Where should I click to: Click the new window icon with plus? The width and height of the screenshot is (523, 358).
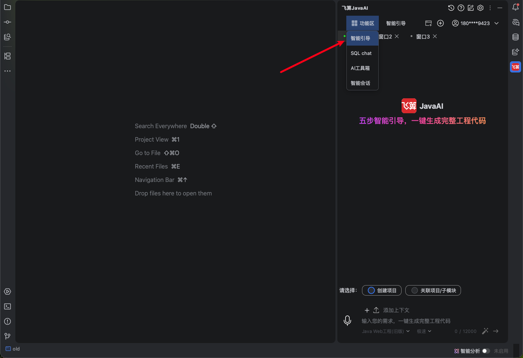(429, 23)
